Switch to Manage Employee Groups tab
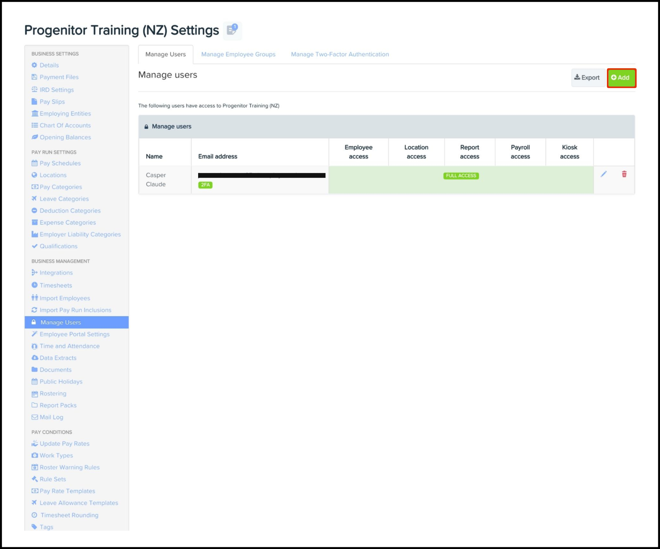Viewport: 660px width, 549px height. [x=238, y=54]
